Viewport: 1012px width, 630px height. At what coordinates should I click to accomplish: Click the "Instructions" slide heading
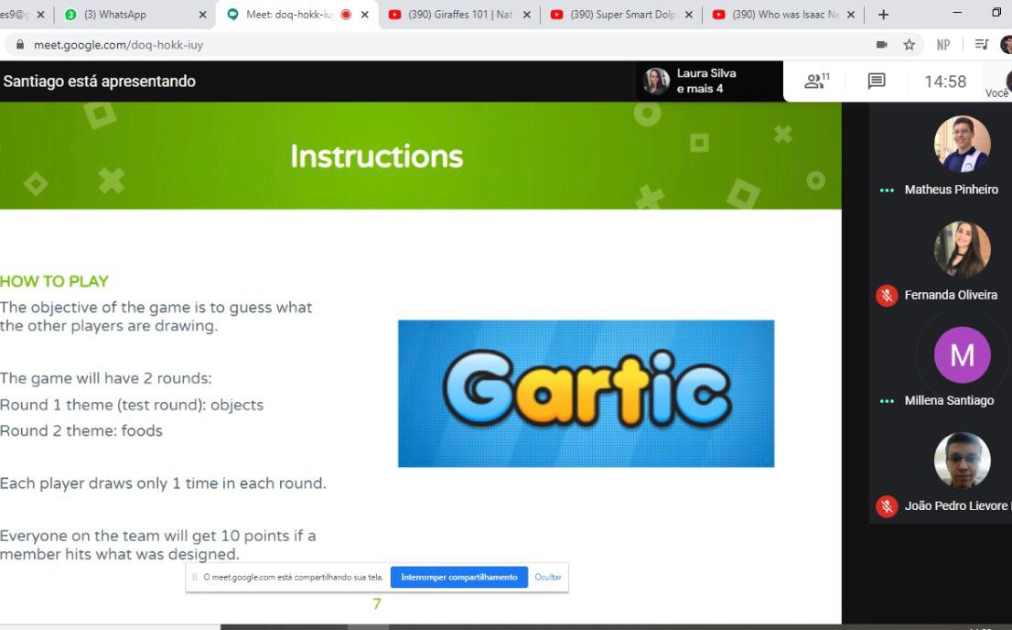tap(377, 157)
